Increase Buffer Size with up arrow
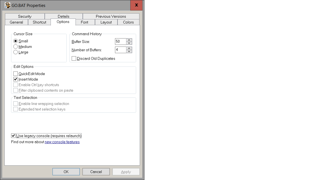The image size is (320, 180). 129,40
